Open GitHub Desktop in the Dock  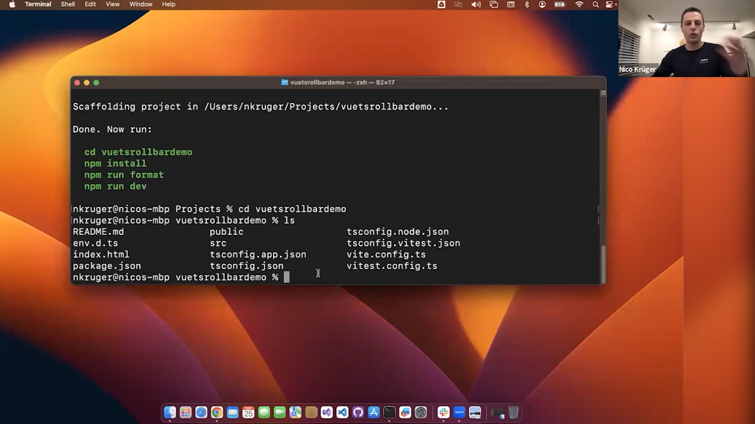click(358, 412)
